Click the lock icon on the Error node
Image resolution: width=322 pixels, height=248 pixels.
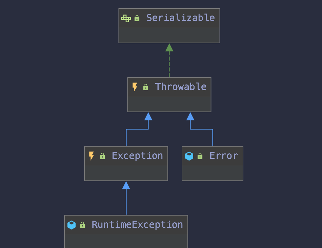200,156
